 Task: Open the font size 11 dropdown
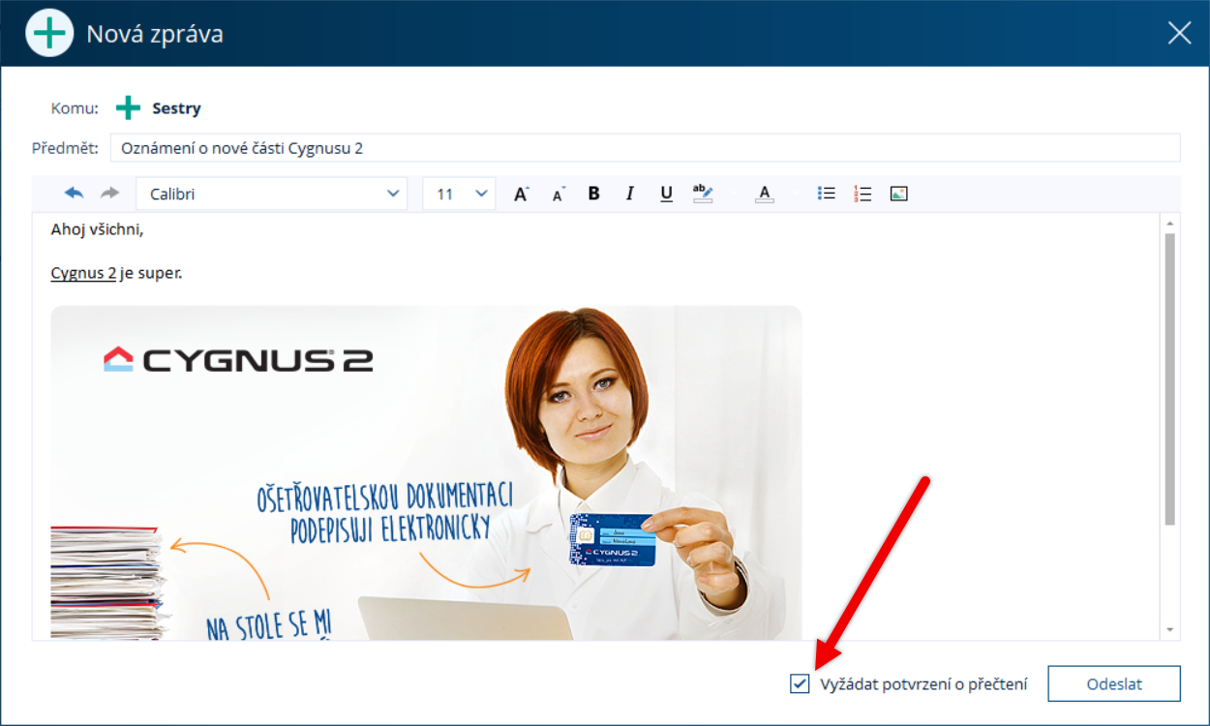[459, 194]
